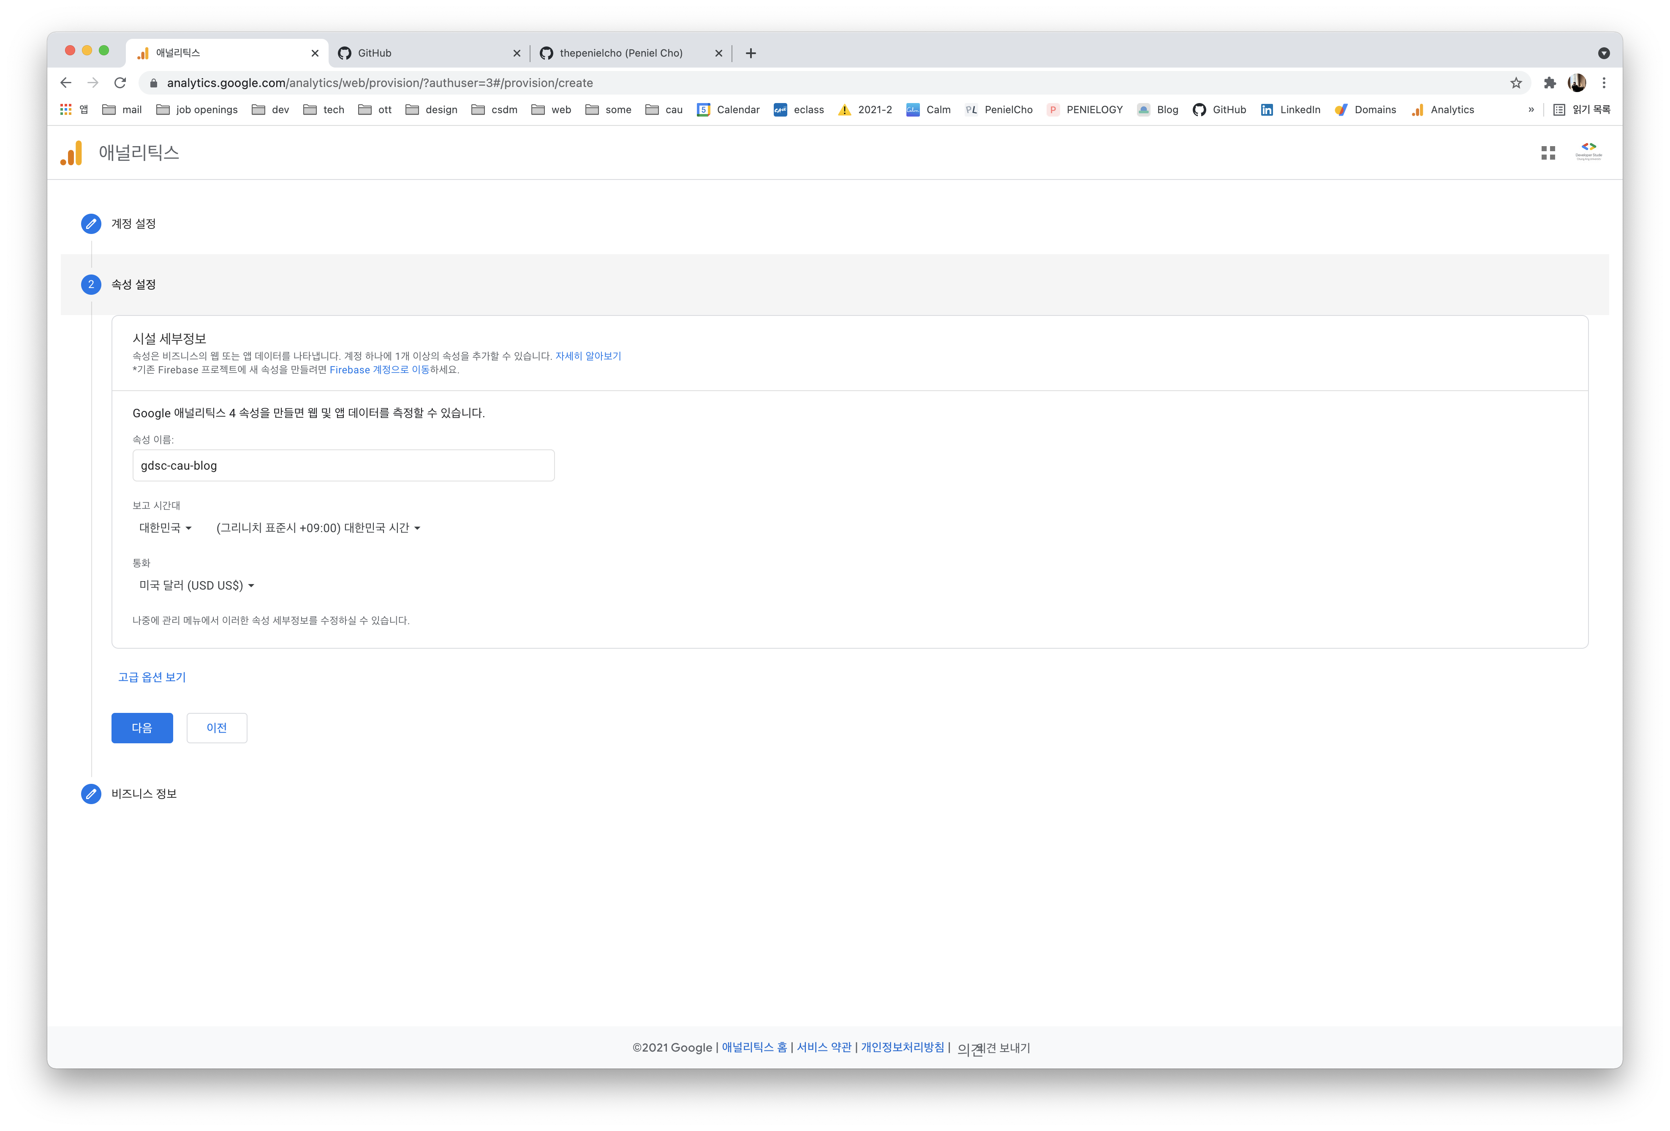Screen dimensions: 1670x1131
Task: Open the Chrome three-dot menu
Action: (x=1604, y=83)
